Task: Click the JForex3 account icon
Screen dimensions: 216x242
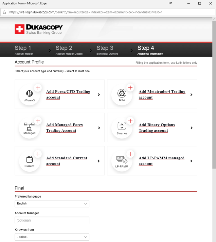Action: (x=29, y=94)
